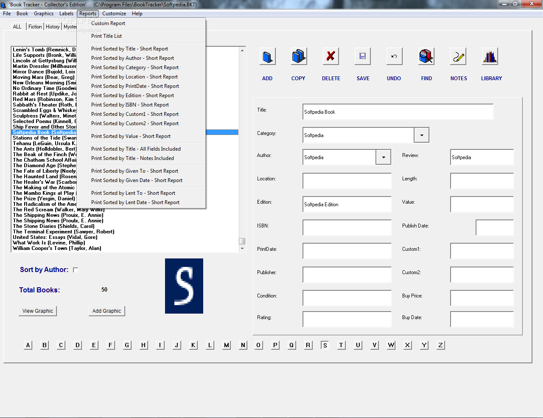
Task: Click the Publish Date input field
Action: 495,228
